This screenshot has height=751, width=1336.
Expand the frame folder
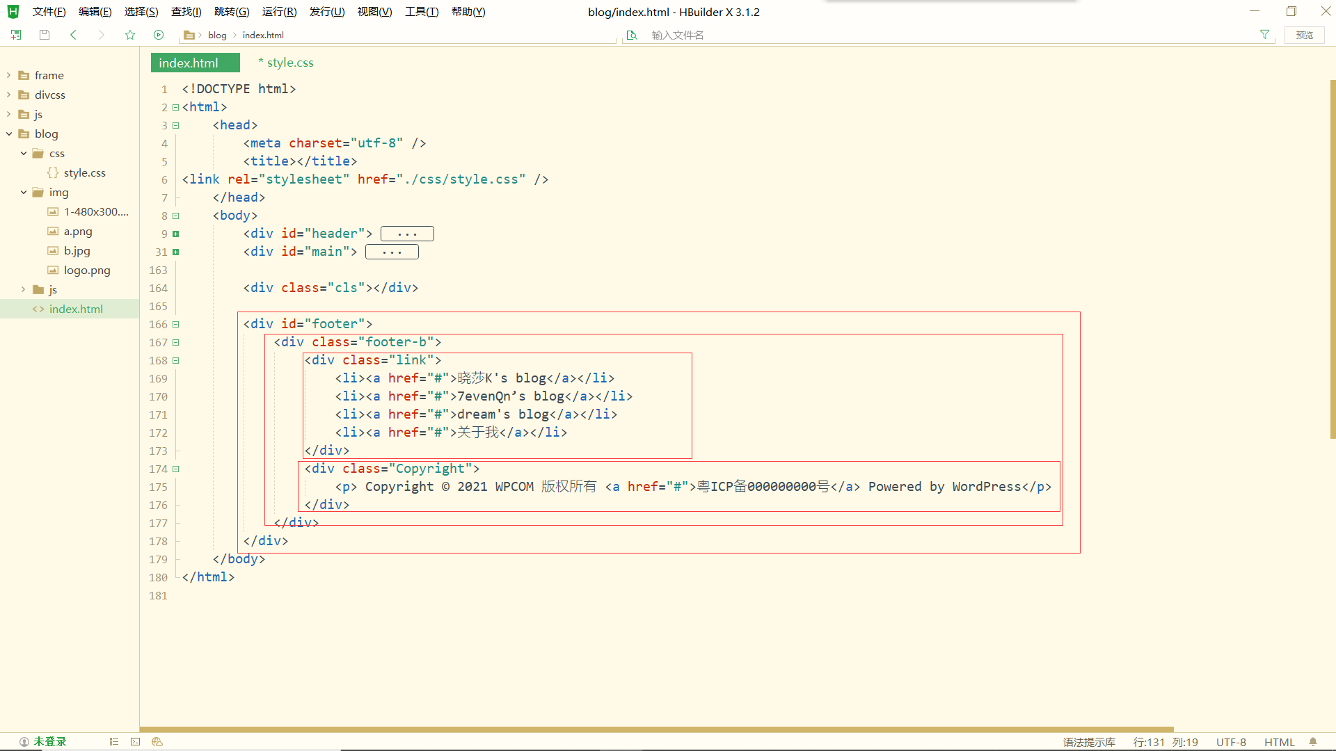click(x=8, y=75)
